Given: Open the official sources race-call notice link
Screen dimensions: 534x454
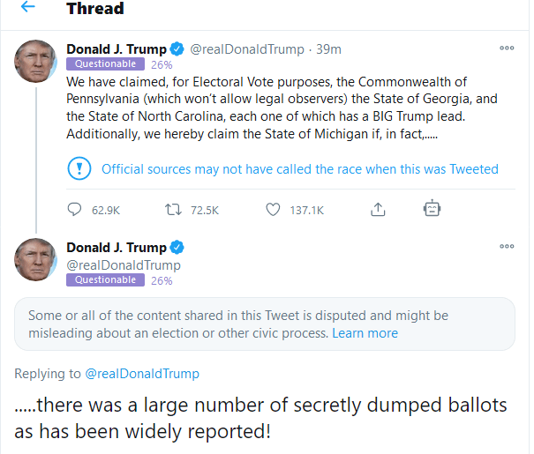Looking at the screenshot, I should pos(300,169).
